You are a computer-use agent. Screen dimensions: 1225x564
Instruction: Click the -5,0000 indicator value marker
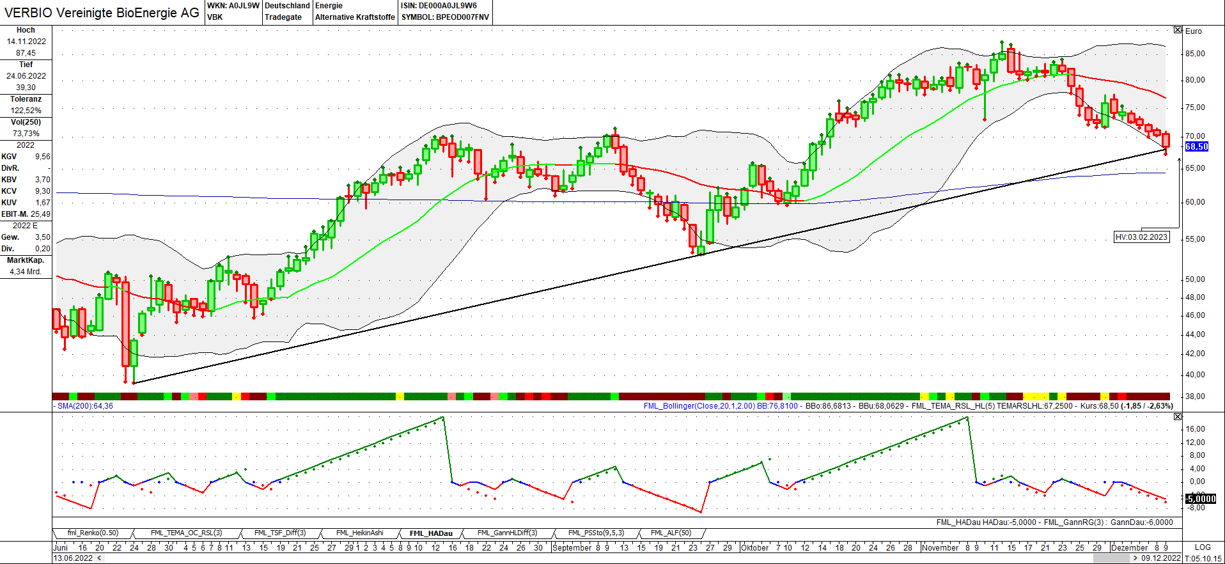1201,499
